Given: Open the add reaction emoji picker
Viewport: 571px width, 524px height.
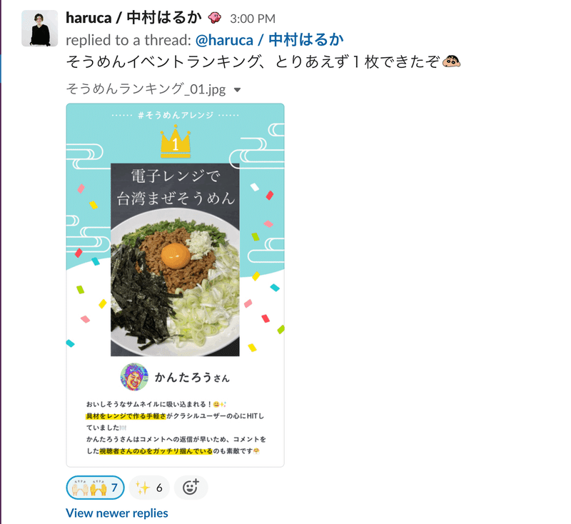Looking at the screenshot, I should [191, 488].
